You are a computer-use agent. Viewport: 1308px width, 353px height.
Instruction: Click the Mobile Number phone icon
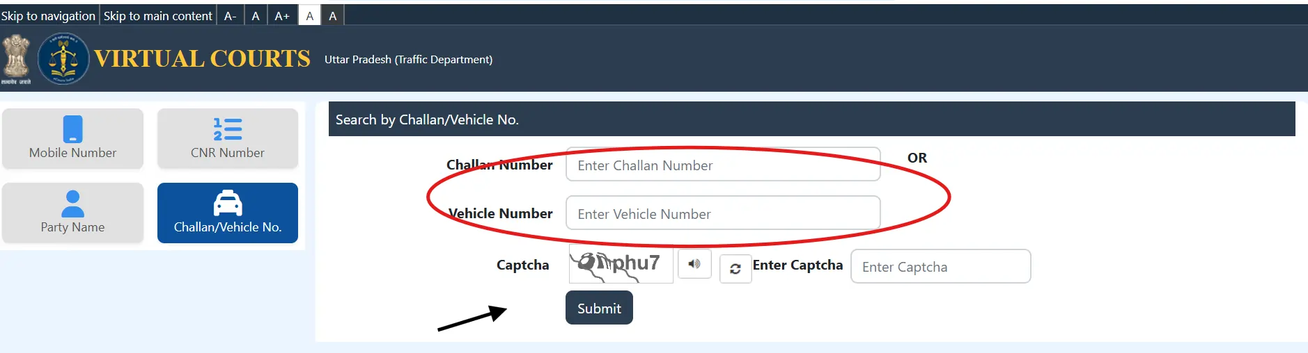tap(72, 129)
